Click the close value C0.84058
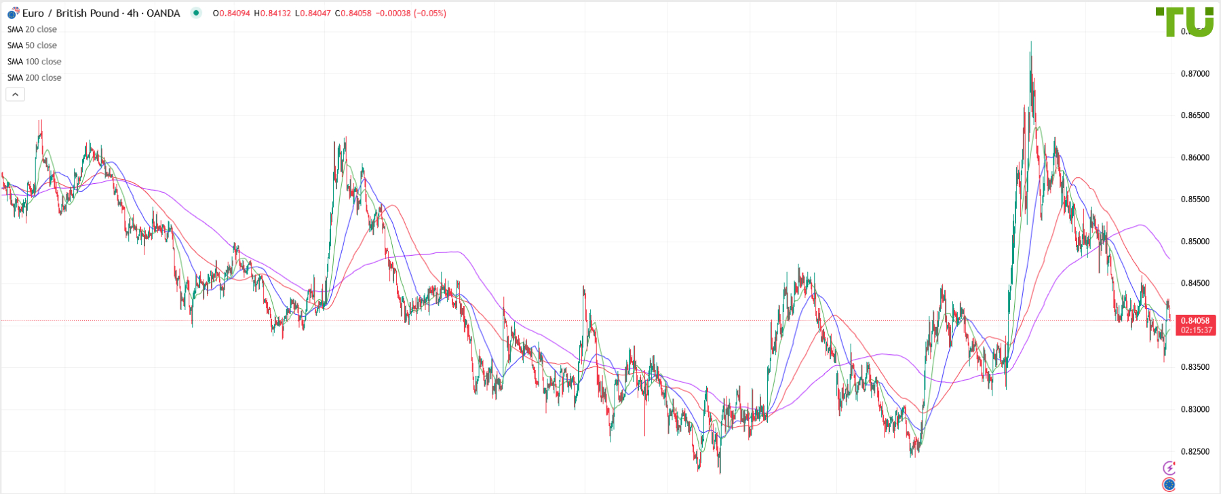The width and height of the screenshot is (1221, 494). tap(353, 13)
